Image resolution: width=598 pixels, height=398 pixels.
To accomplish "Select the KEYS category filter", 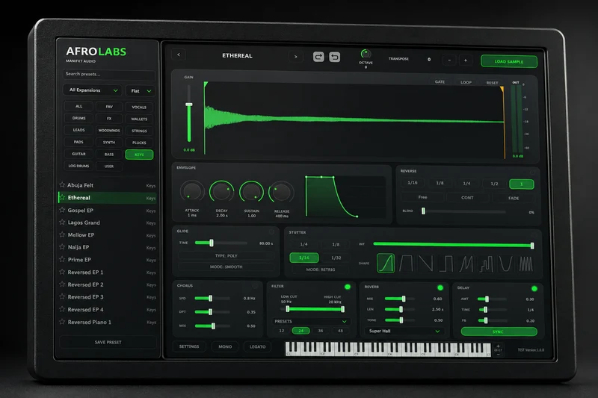I will [x=139, y=155].
